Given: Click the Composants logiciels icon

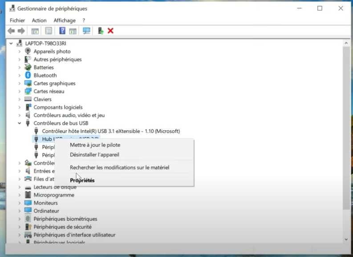Looking at the screenshot, I should [x=28, y=107].
